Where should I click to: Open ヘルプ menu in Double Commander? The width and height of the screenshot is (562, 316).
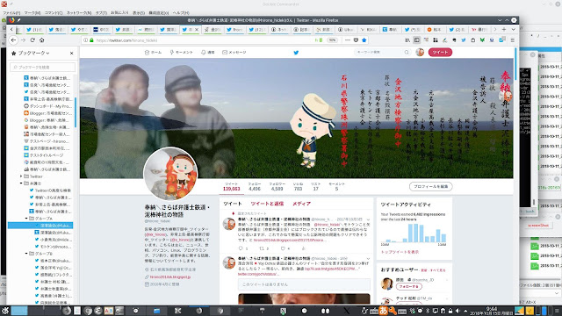[x=181, y=13]
